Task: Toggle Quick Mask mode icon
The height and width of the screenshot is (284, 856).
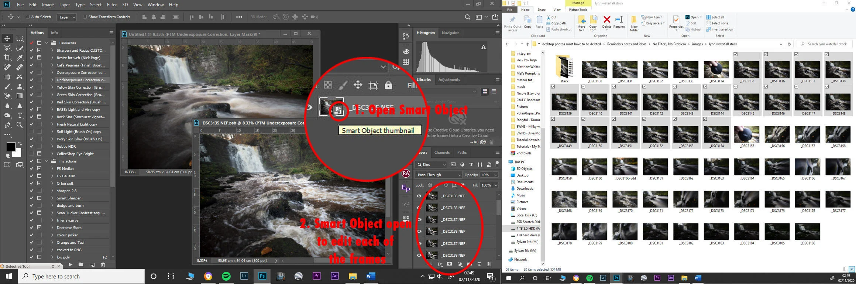Action: [x=7, y=165]
